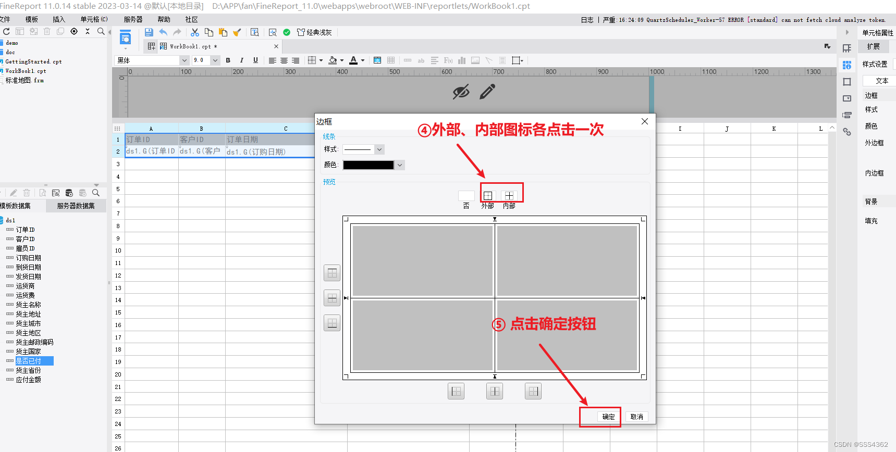Open the blue cell element sidebar icon
This screenshot has width=896, height=452.
847,65
